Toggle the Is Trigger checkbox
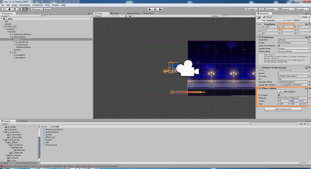 coord(279,95)
